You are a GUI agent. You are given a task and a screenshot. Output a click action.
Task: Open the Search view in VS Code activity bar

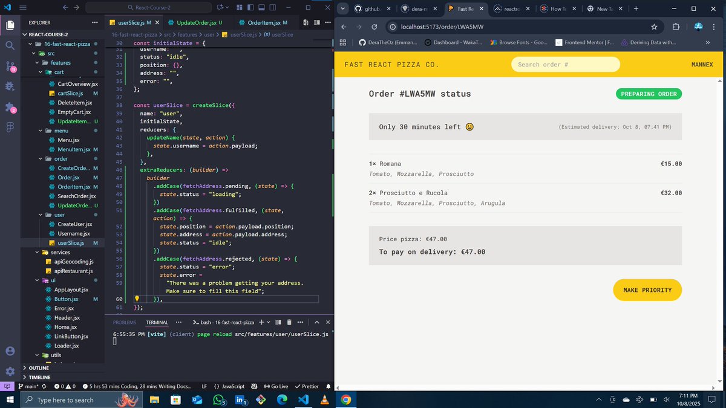(10, 45)
